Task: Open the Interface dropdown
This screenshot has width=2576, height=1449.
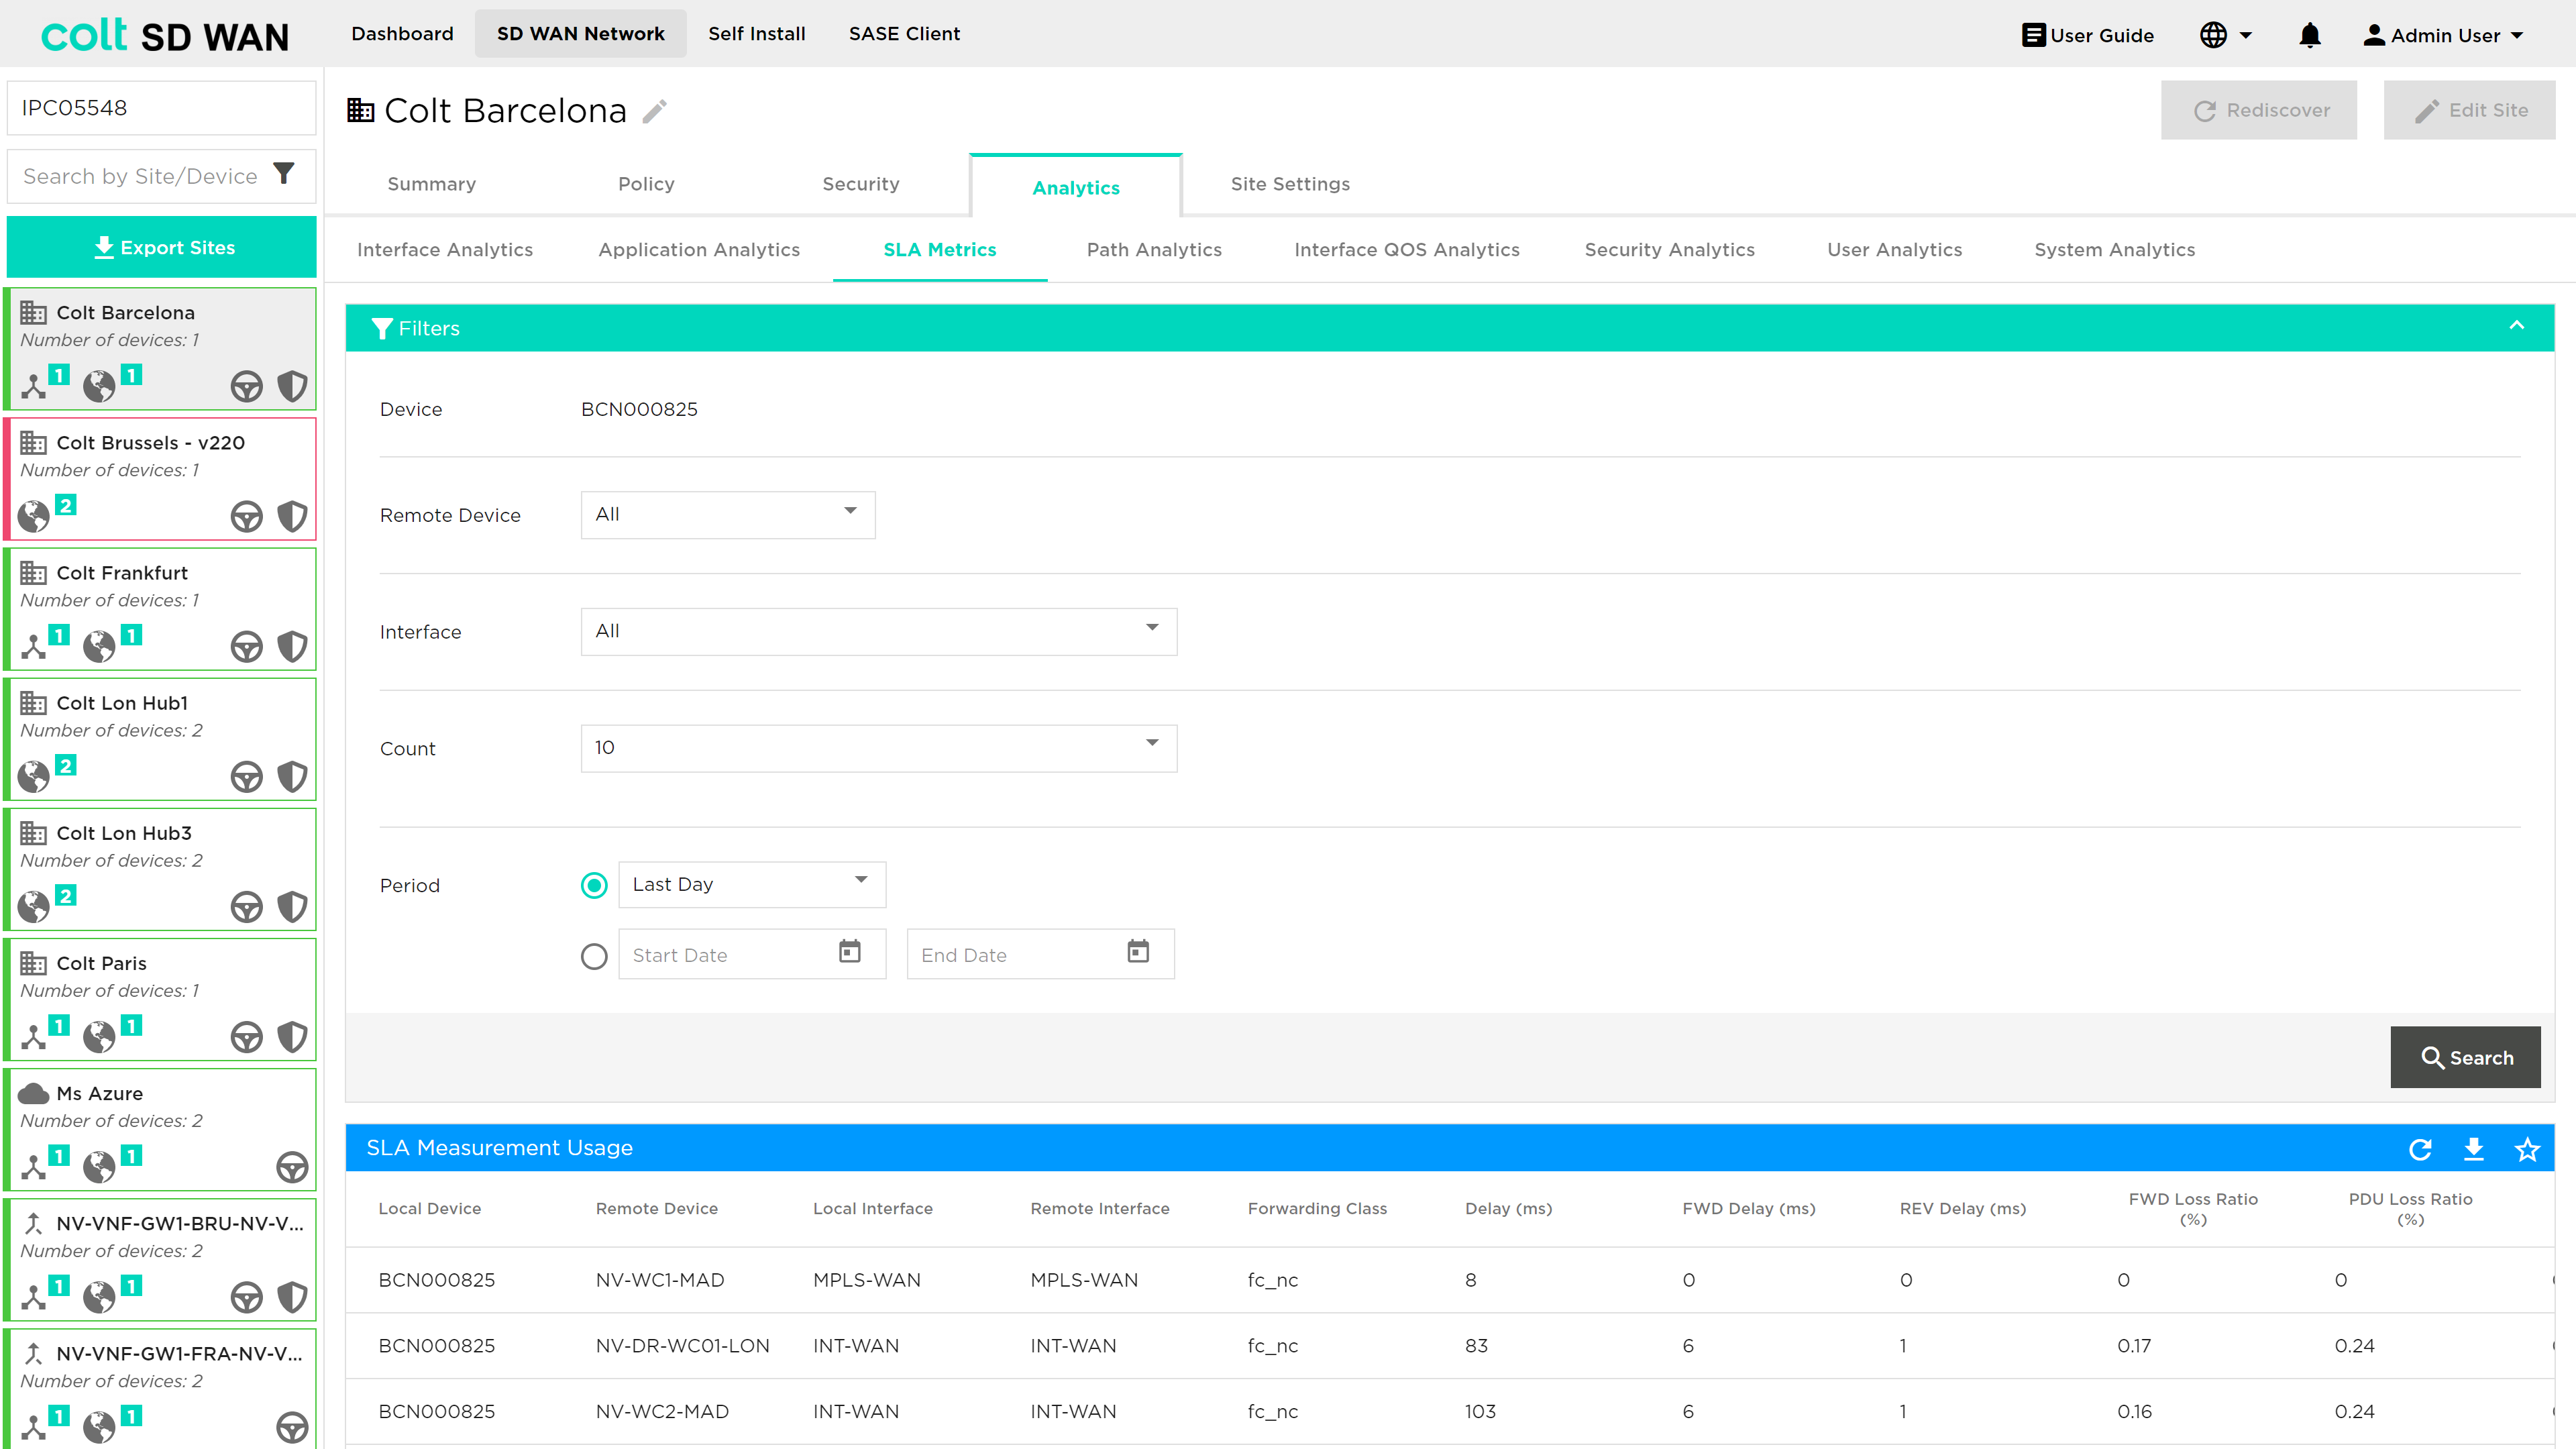Action: pyautogui.click(x=879, y=631)
